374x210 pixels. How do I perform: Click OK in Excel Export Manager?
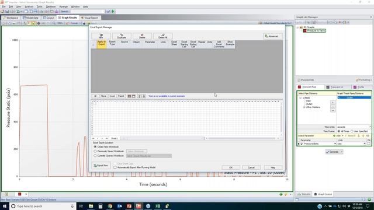[231, 167]
